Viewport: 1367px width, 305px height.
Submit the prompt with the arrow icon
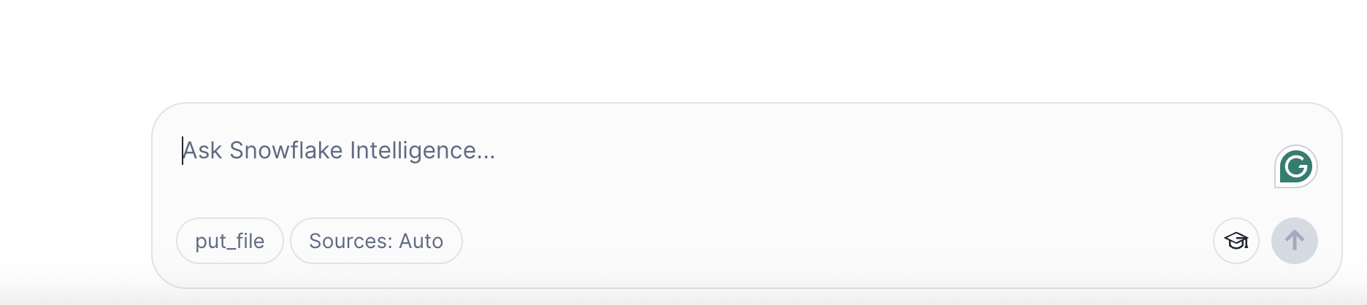pos(1294,241)
